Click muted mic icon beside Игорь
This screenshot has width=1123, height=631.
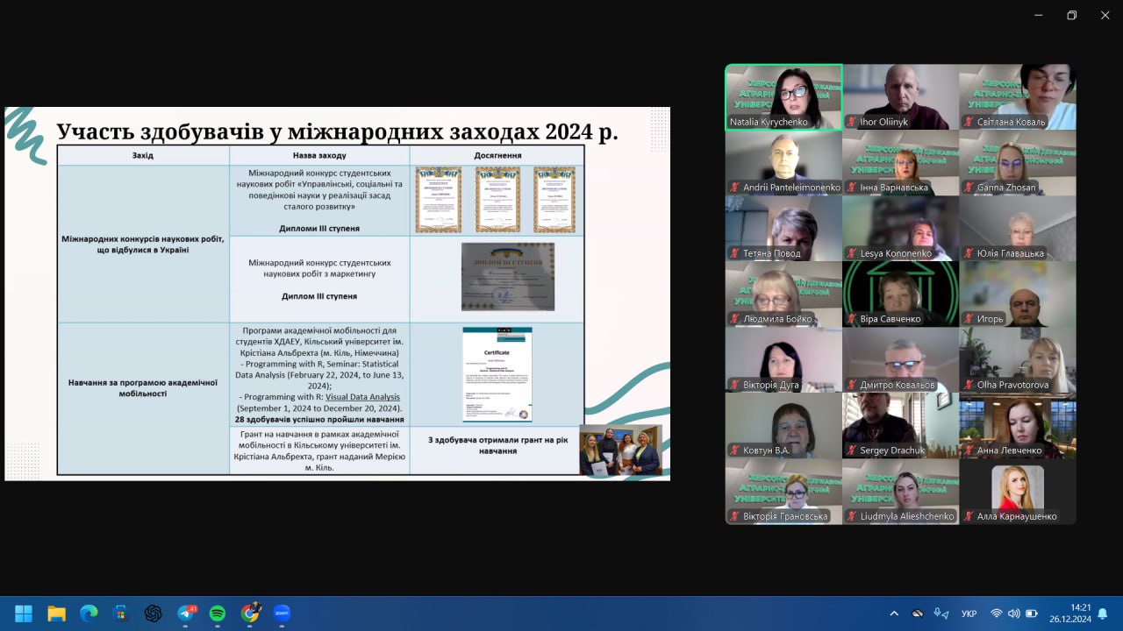[x=969, y=319]
